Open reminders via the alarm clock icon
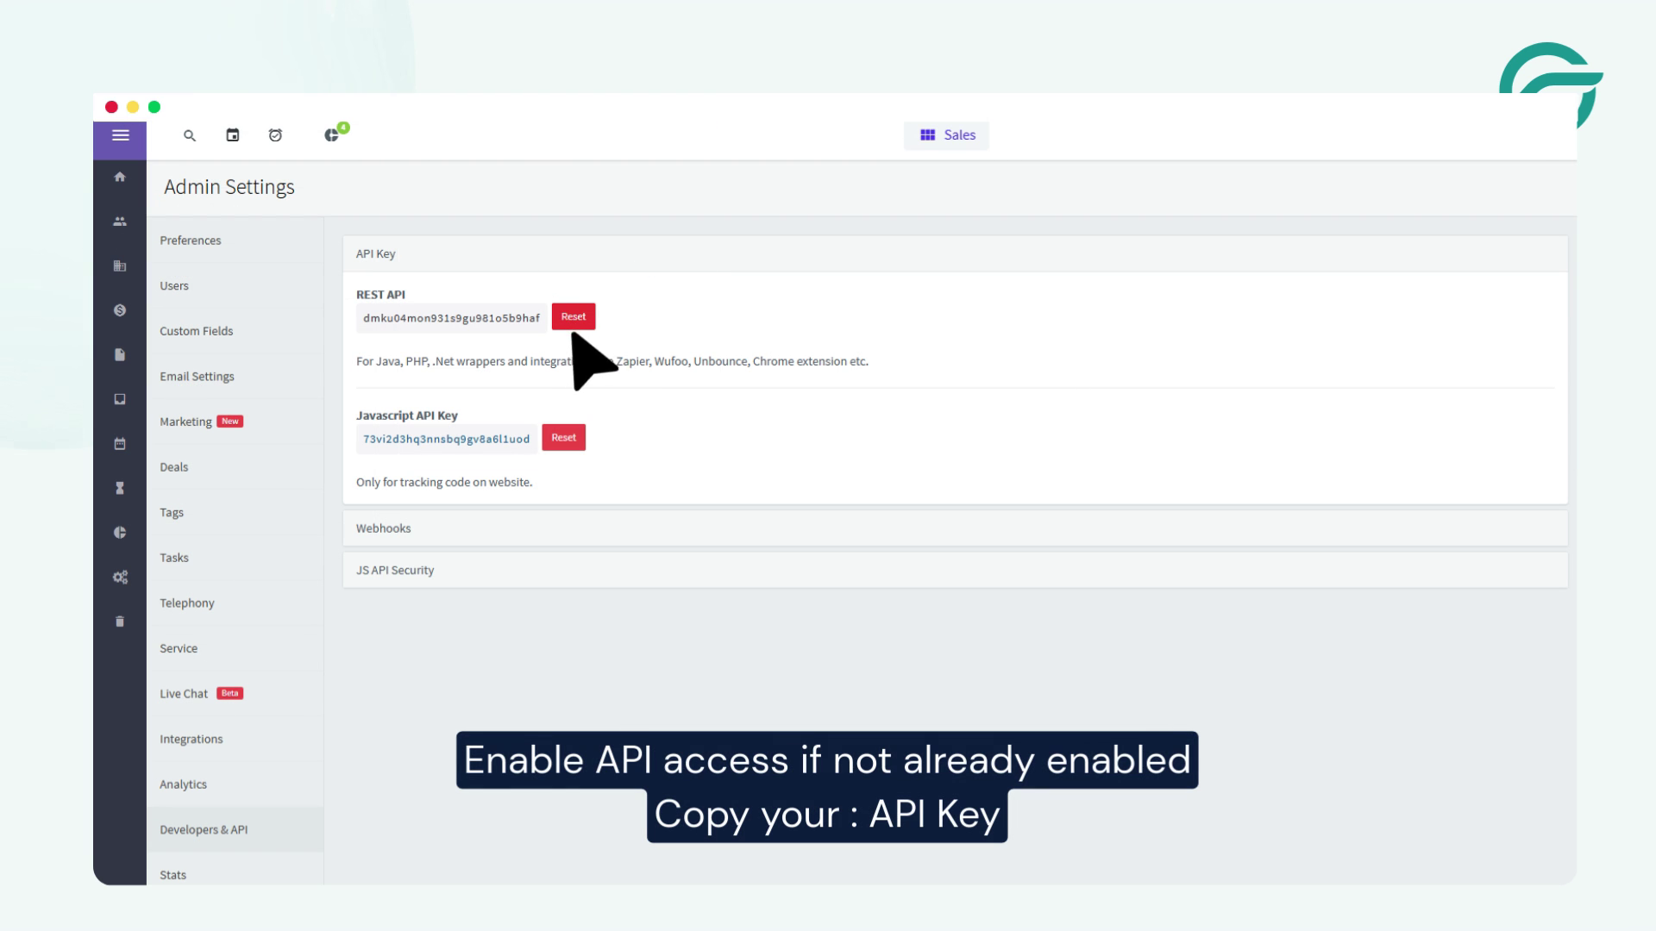This screenshot has height=931, width=1656. tap(275, 135)
